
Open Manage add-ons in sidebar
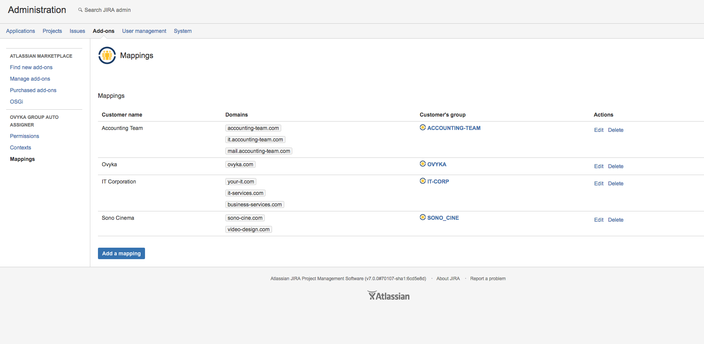[30, 79]
